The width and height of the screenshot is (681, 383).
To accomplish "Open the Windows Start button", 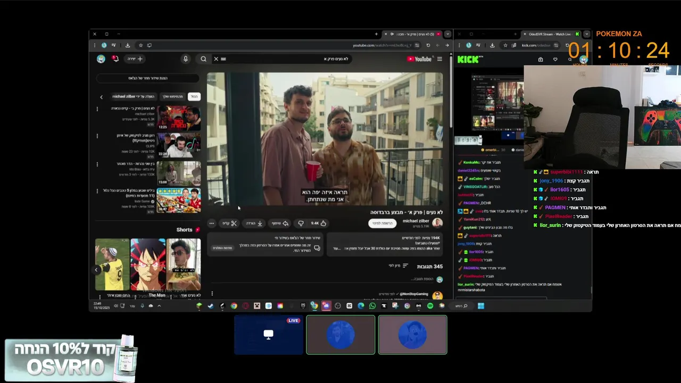I will pyautogui.click(x=481, y=306).
